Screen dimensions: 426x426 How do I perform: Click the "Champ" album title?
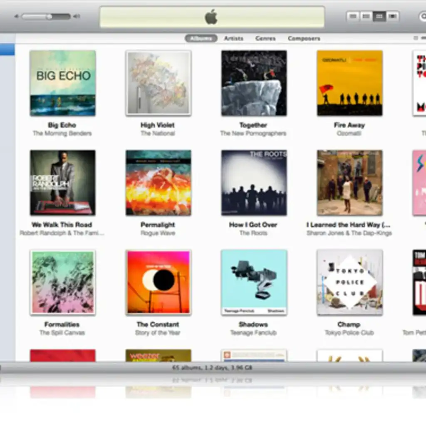(x=349, y=324)
